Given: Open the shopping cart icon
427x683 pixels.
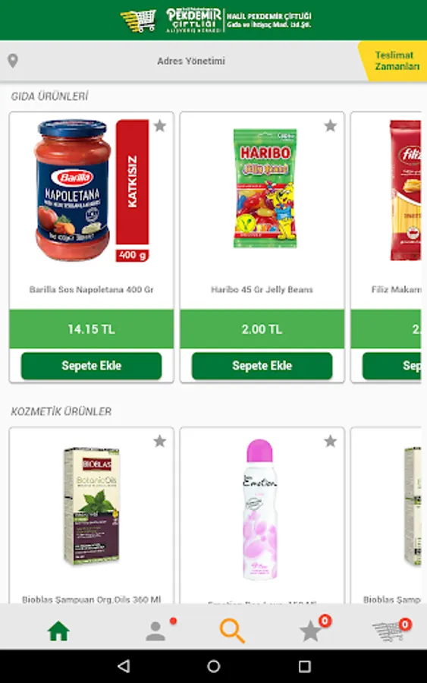Looking at the screenshot, I should [388, 631].
